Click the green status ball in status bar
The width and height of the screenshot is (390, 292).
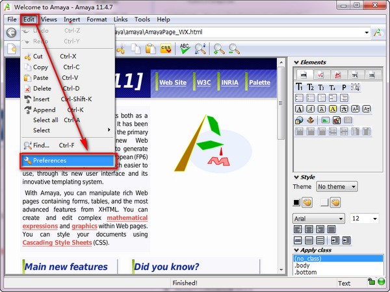click(382, 282)
